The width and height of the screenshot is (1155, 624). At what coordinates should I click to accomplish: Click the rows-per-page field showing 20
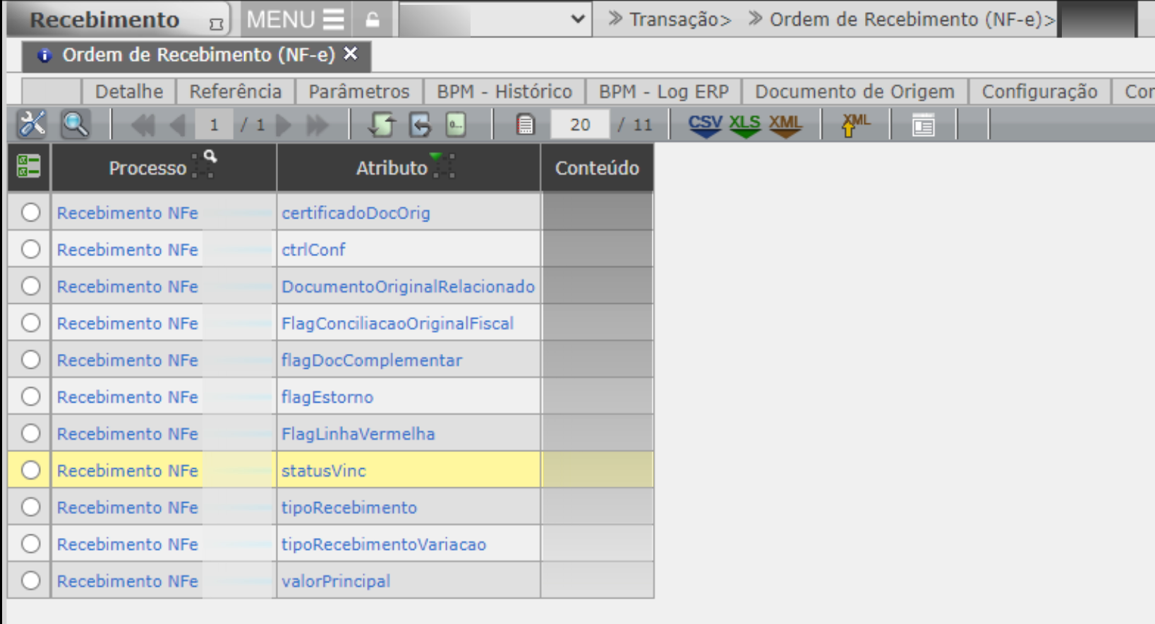pos(579,125)
